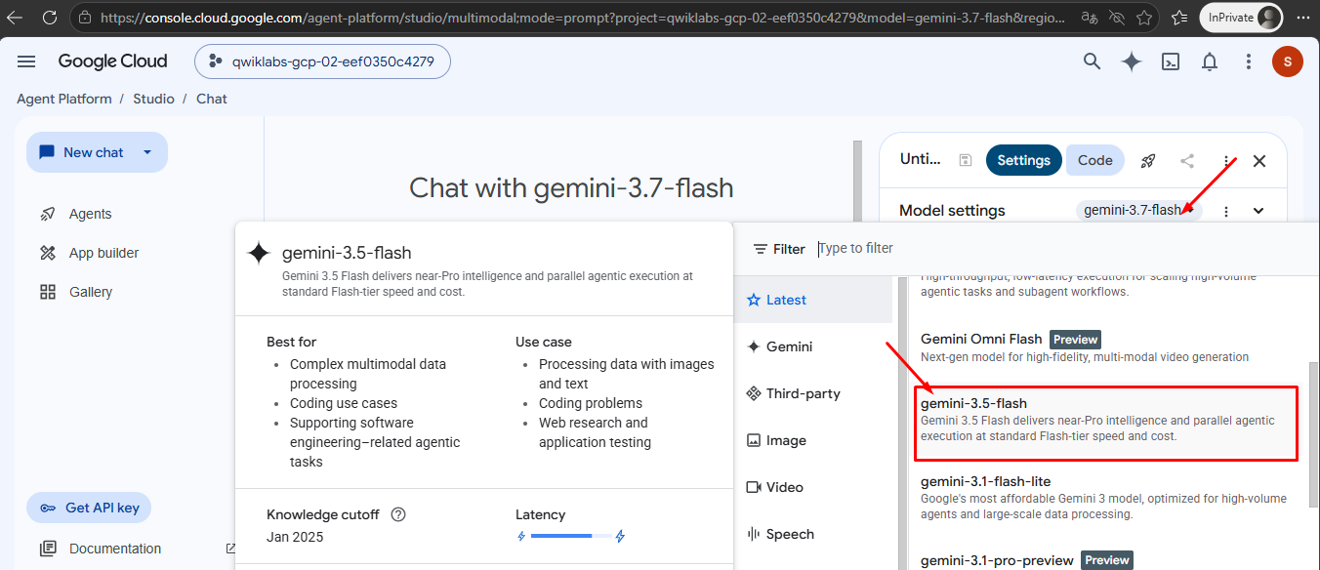The image size is (1320, 570).
Task: Open Gemini sparkle assistant icon in header
Action: point(1132,61)
